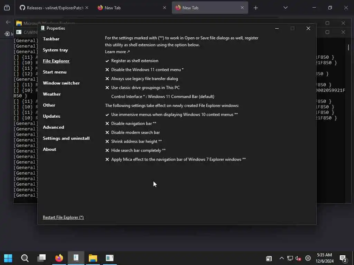Toggle Disable navigation bar option
Viewport: 354px width, 265px height.
click(131, 124)
